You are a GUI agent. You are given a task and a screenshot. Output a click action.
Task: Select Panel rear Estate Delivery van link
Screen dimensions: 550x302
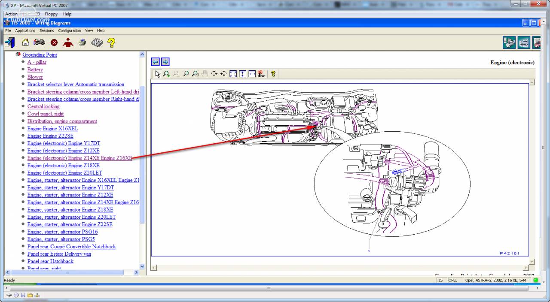coord(59,254)
